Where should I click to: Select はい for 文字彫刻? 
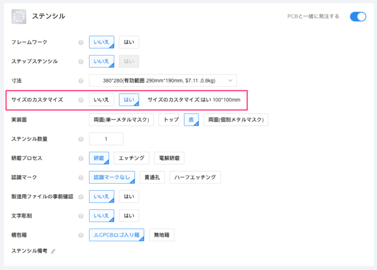[x=129, y=216]
